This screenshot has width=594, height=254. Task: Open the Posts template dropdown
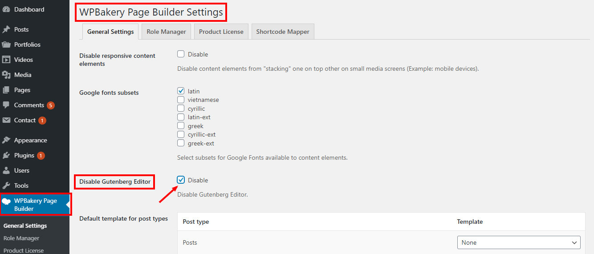(x=519, y=242)
